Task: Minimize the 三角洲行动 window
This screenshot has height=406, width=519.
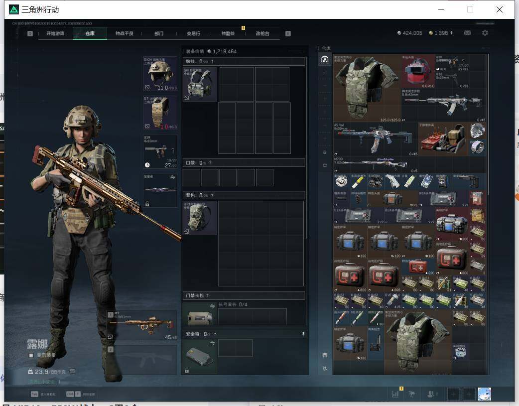Action: click(x=441, y=9)
